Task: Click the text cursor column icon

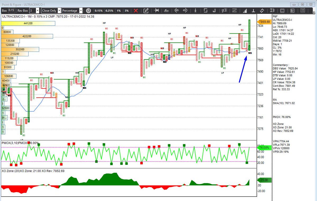Action: pyautogui.click(x=272, y=11)
